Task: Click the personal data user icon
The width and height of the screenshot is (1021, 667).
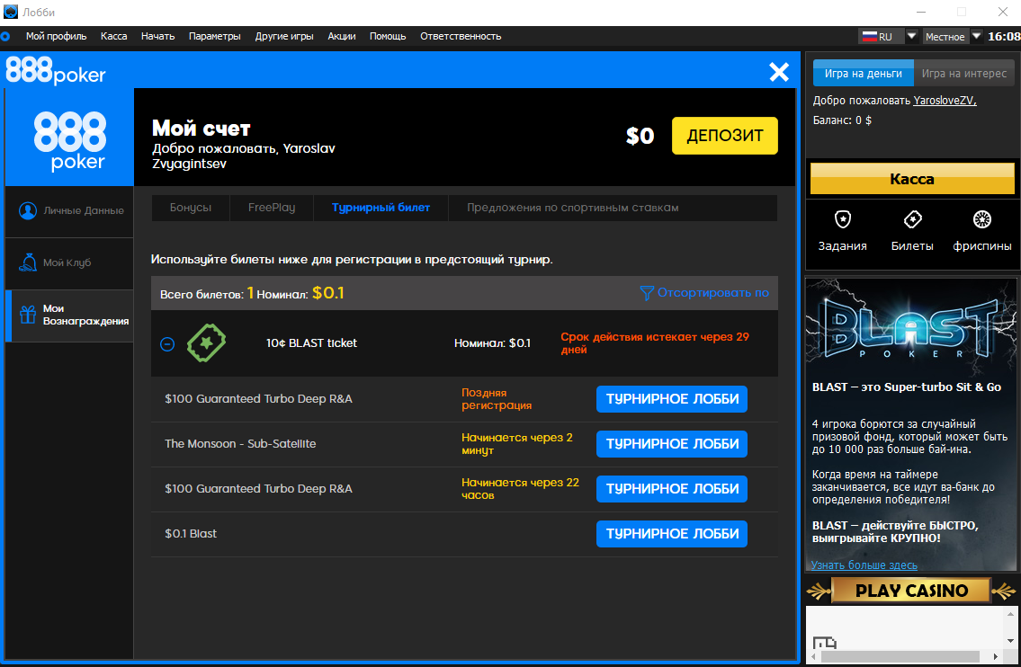Action: point(27,211)
